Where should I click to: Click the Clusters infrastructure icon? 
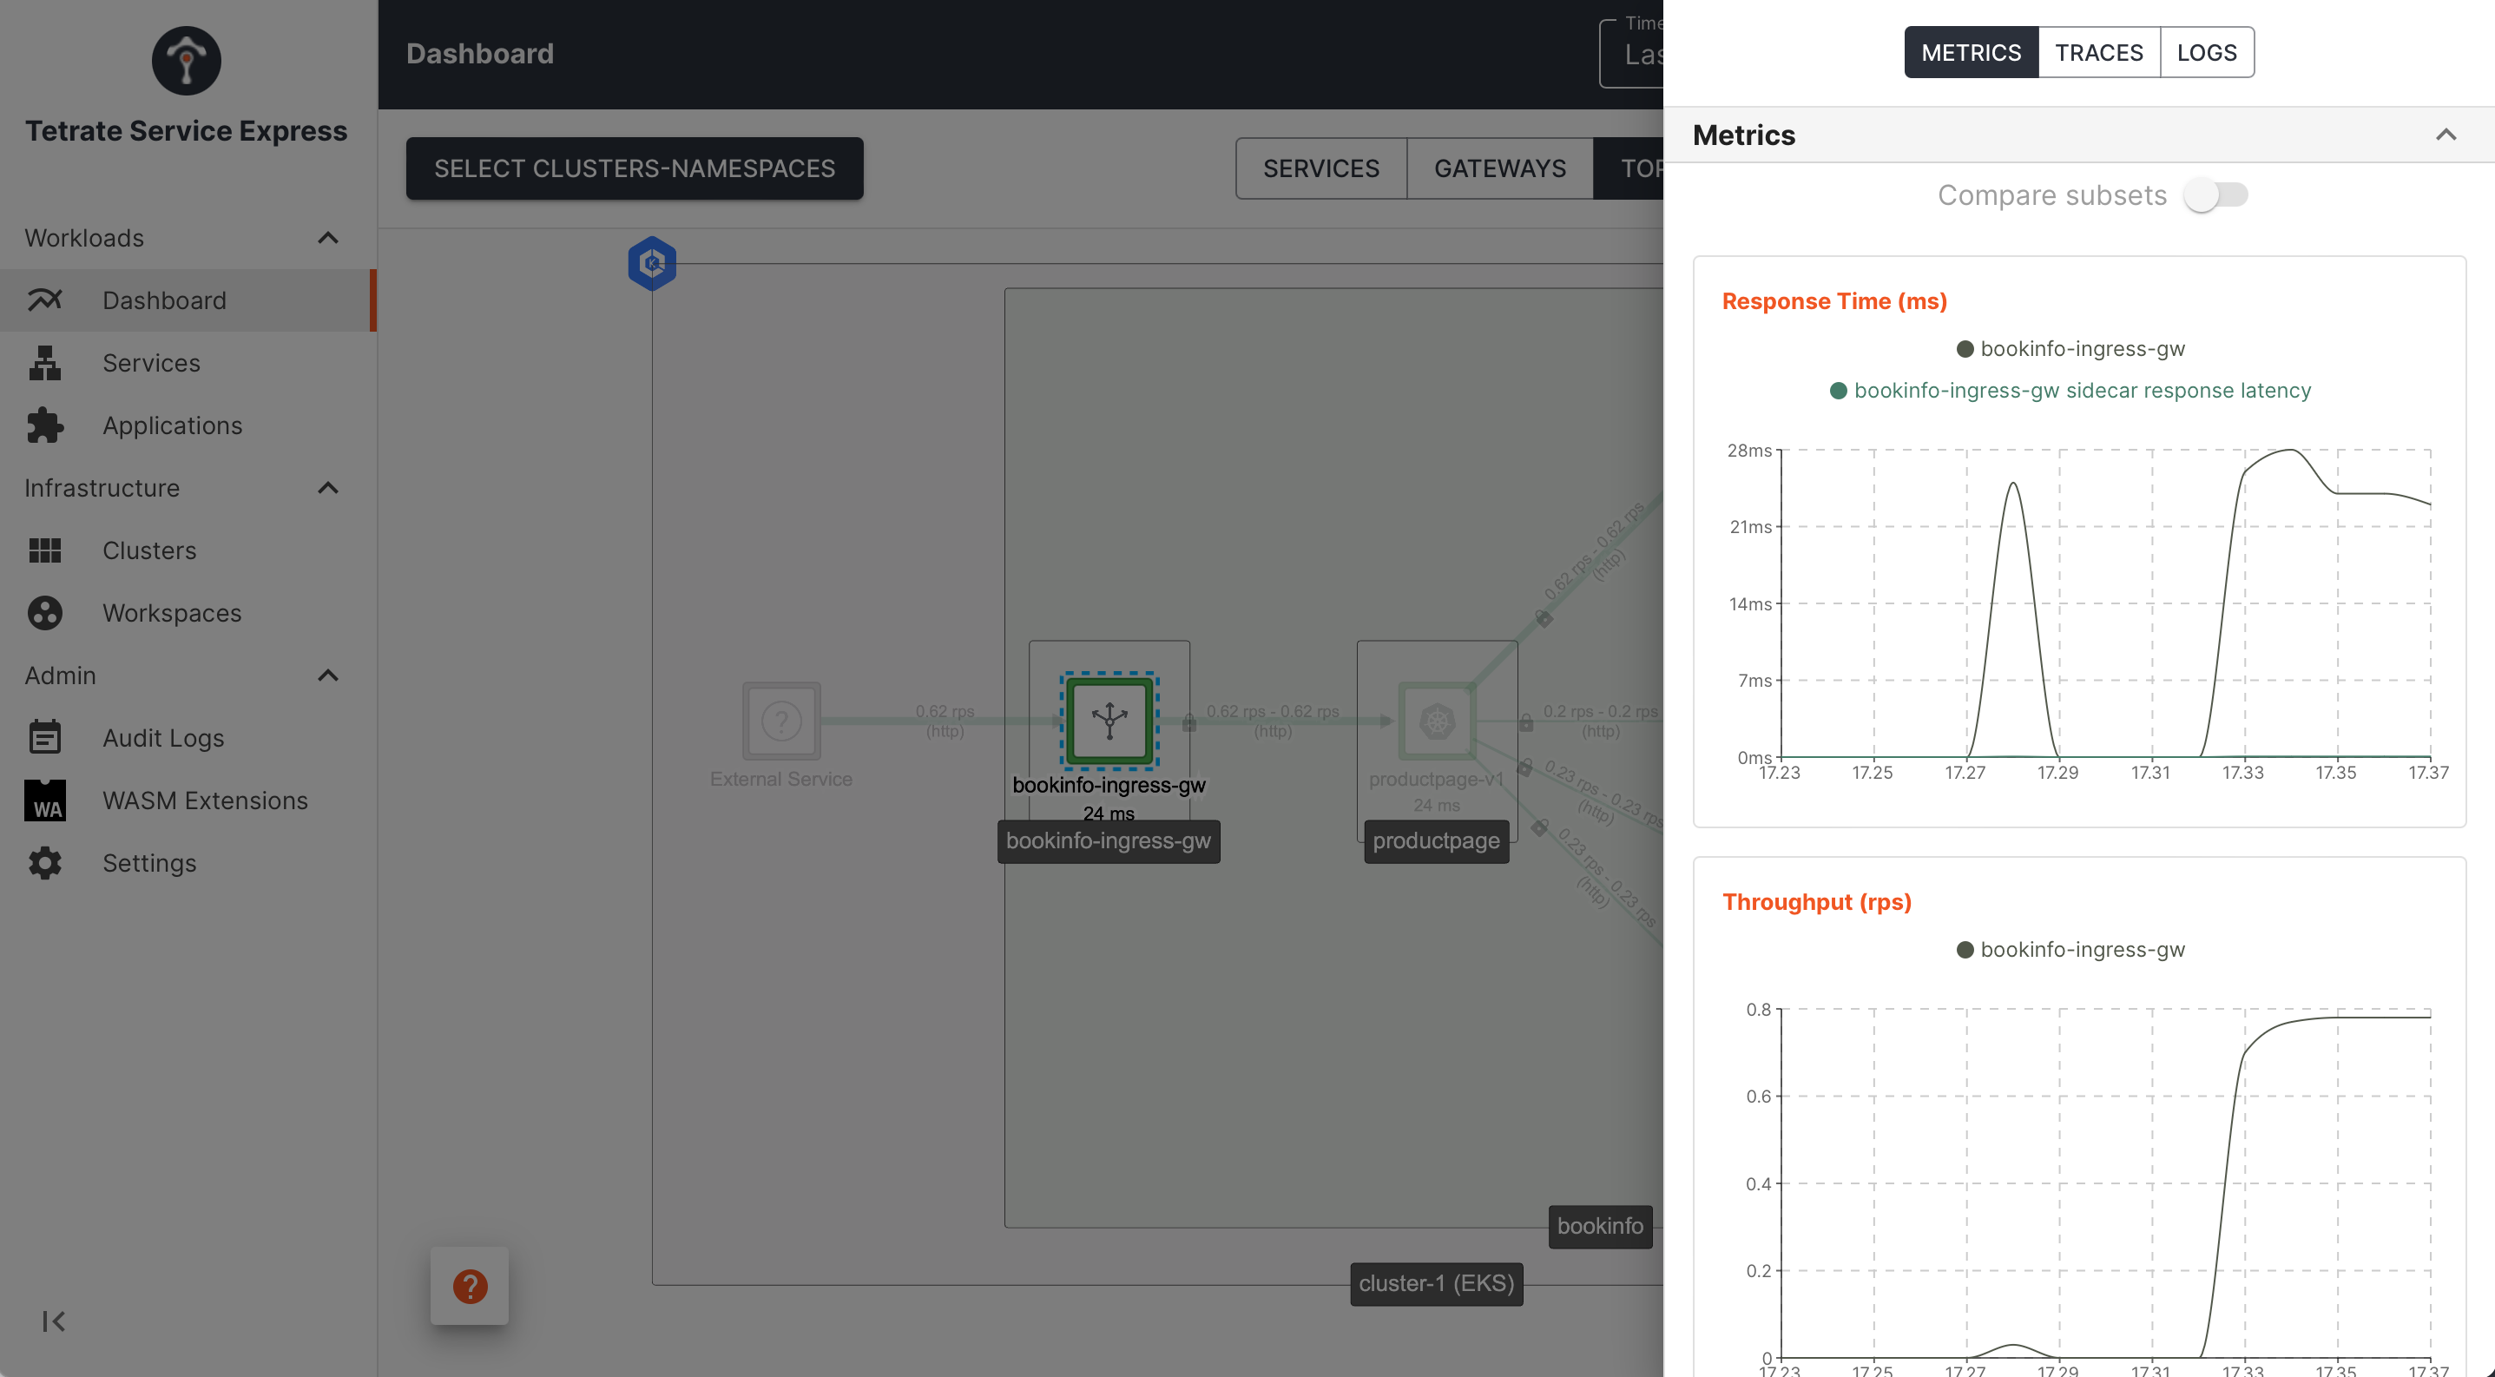pos(46,548)
